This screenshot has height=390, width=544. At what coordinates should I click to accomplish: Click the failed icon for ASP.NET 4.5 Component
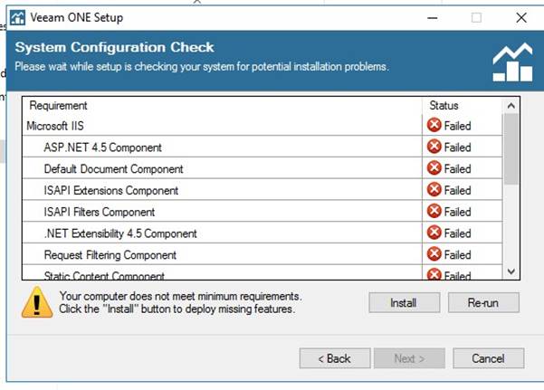[434, 147]
